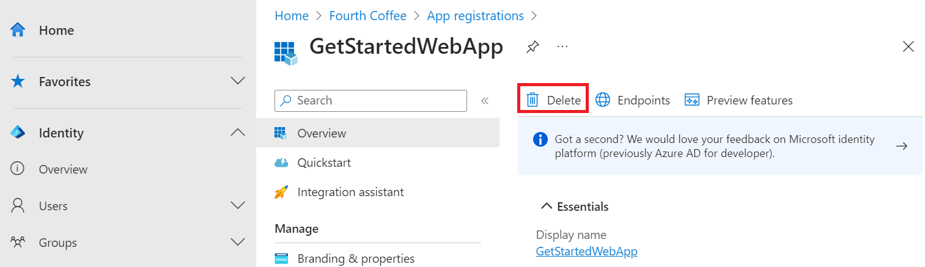Click the Delete trash can icon
Screen dimensions: 925x267
[x=533, y=100]
